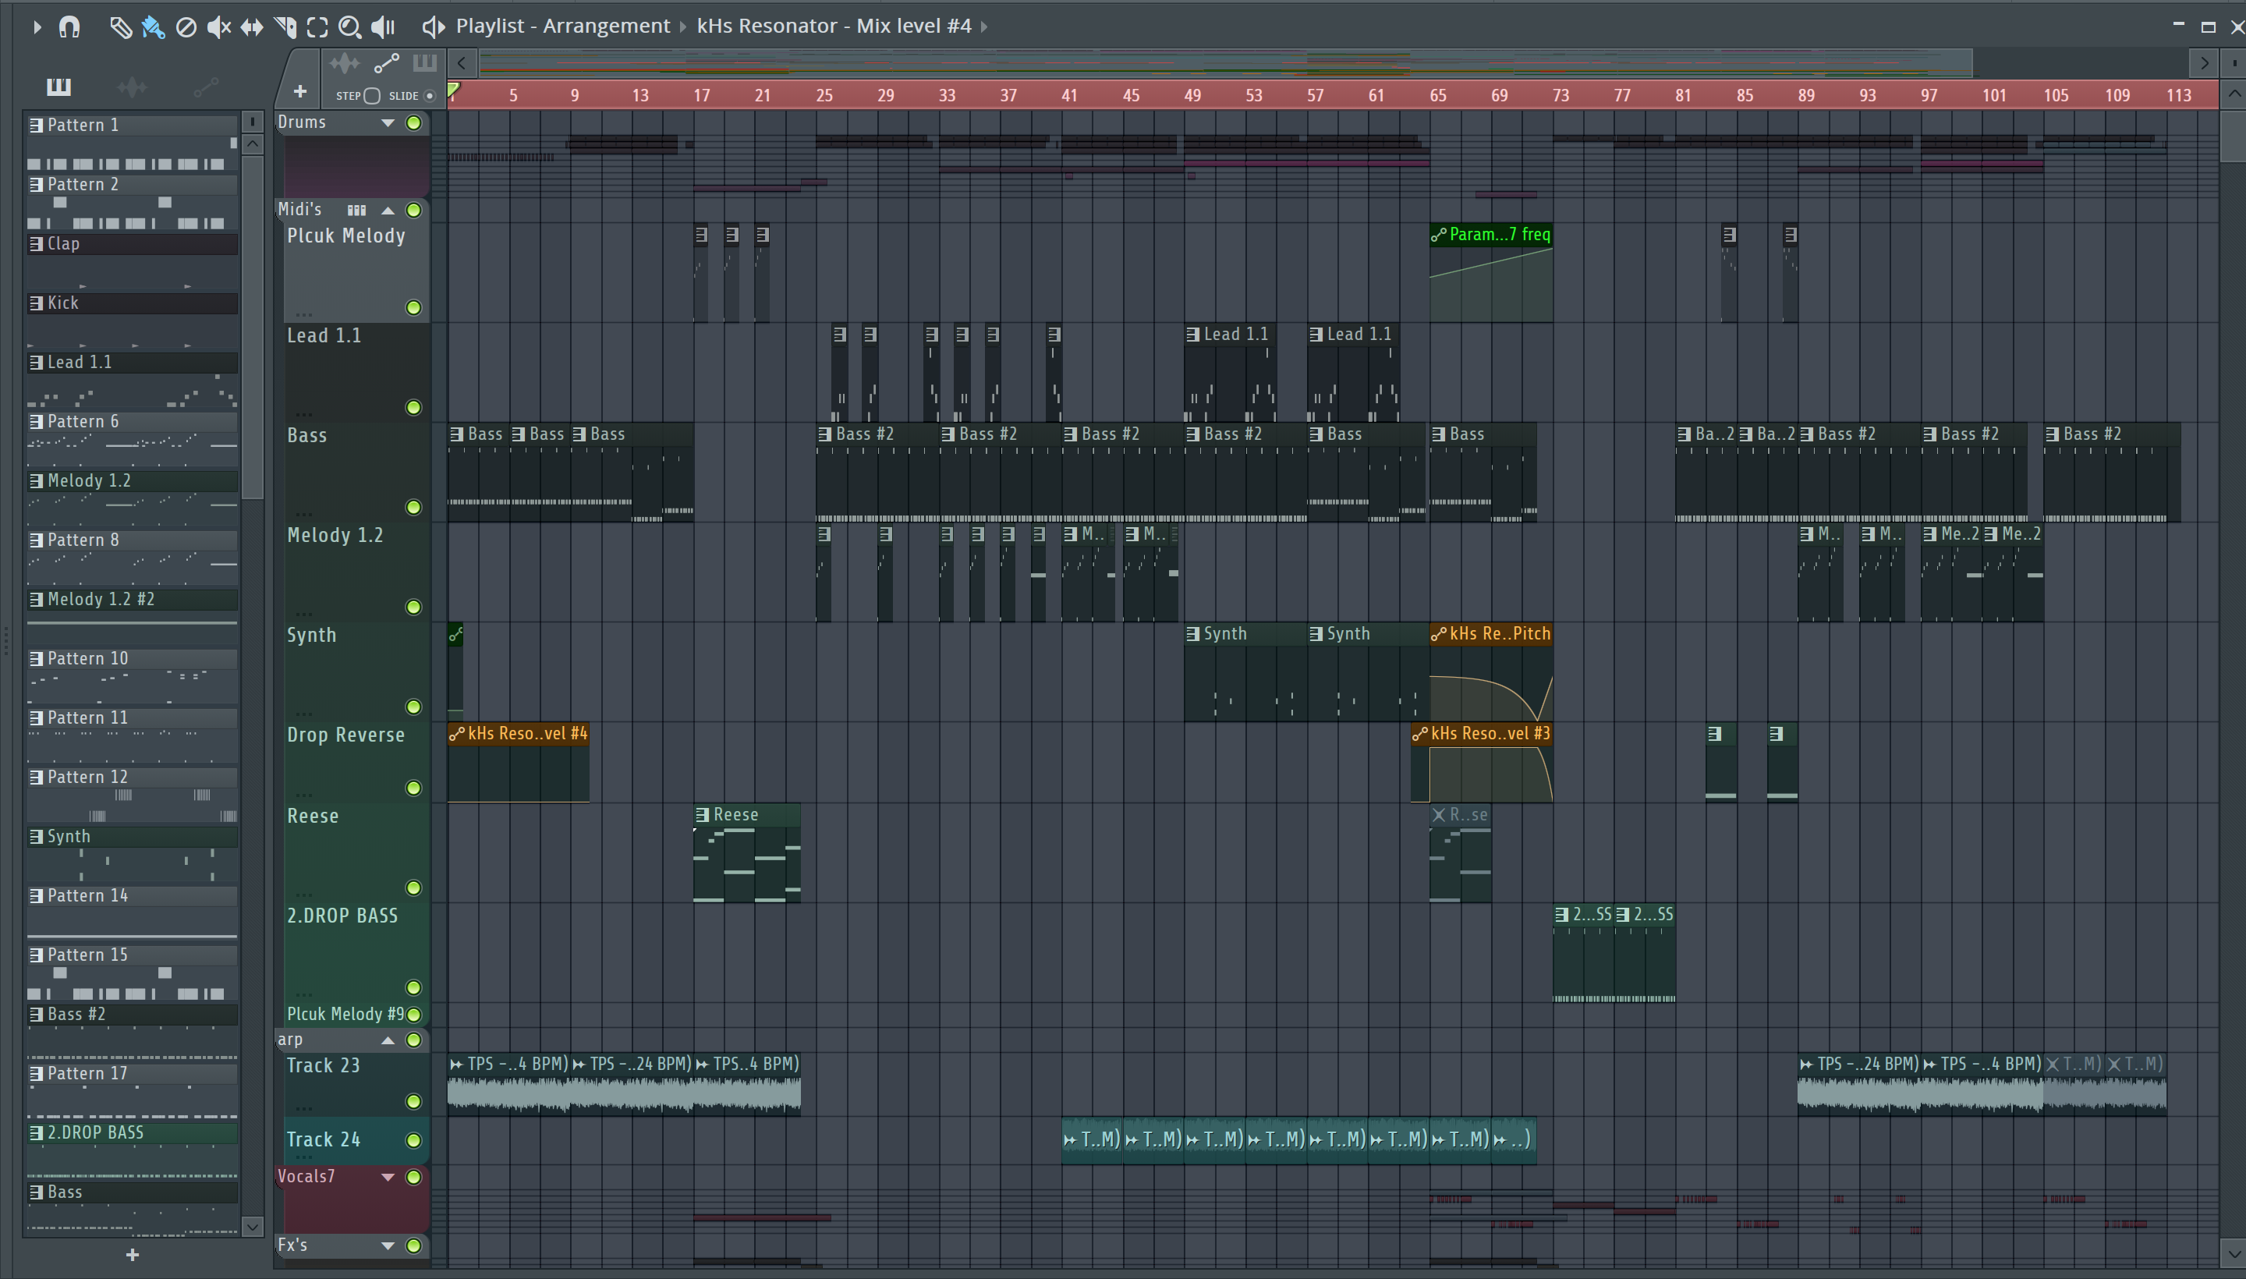2246x1279 pixels.
Task: Show audio clips in the picker panel
Action: click(x=132, y=86)
